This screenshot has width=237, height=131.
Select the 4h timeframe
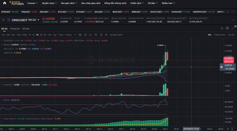[37, 35]
